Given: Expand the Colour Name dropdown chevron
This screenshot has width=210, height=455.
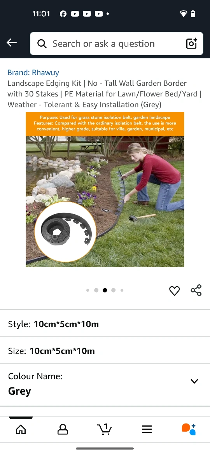Looking at the screenshot, I should (194, 381).
